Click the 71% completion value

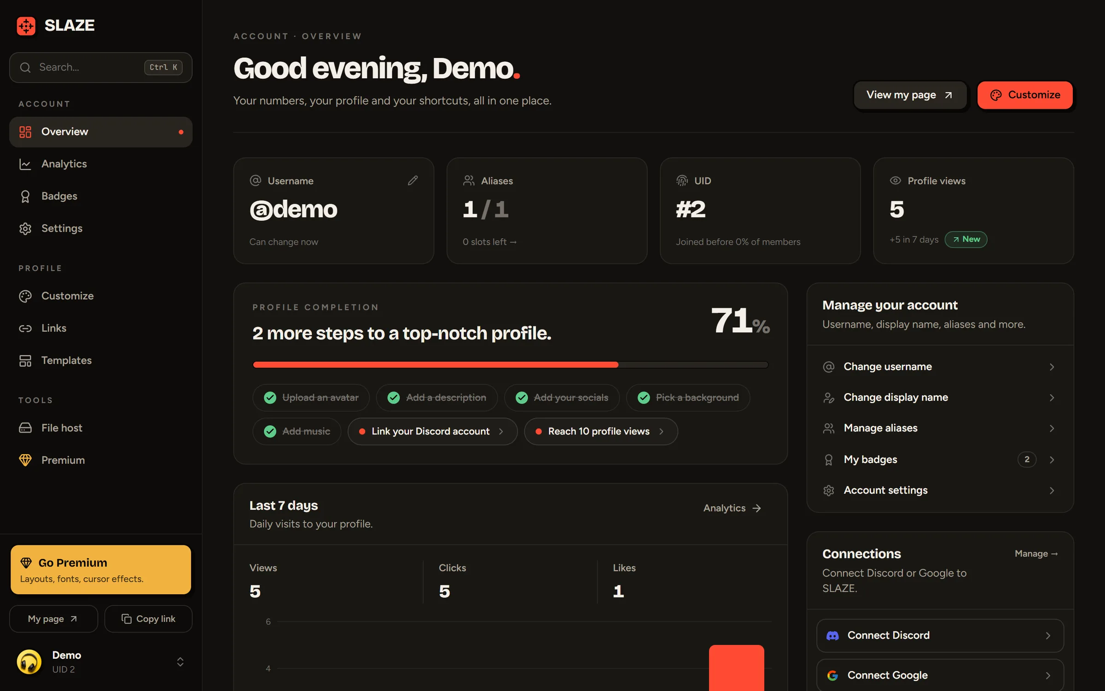[x=740, y=321]
